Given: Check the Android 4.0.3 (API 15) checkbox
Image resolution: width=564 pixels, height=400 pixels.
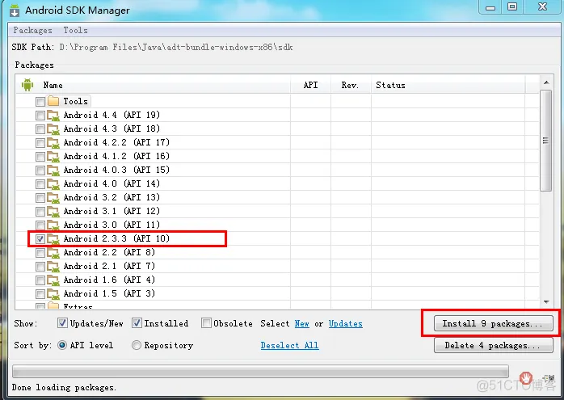Looking at the screenshot, I should coord(40,171).
